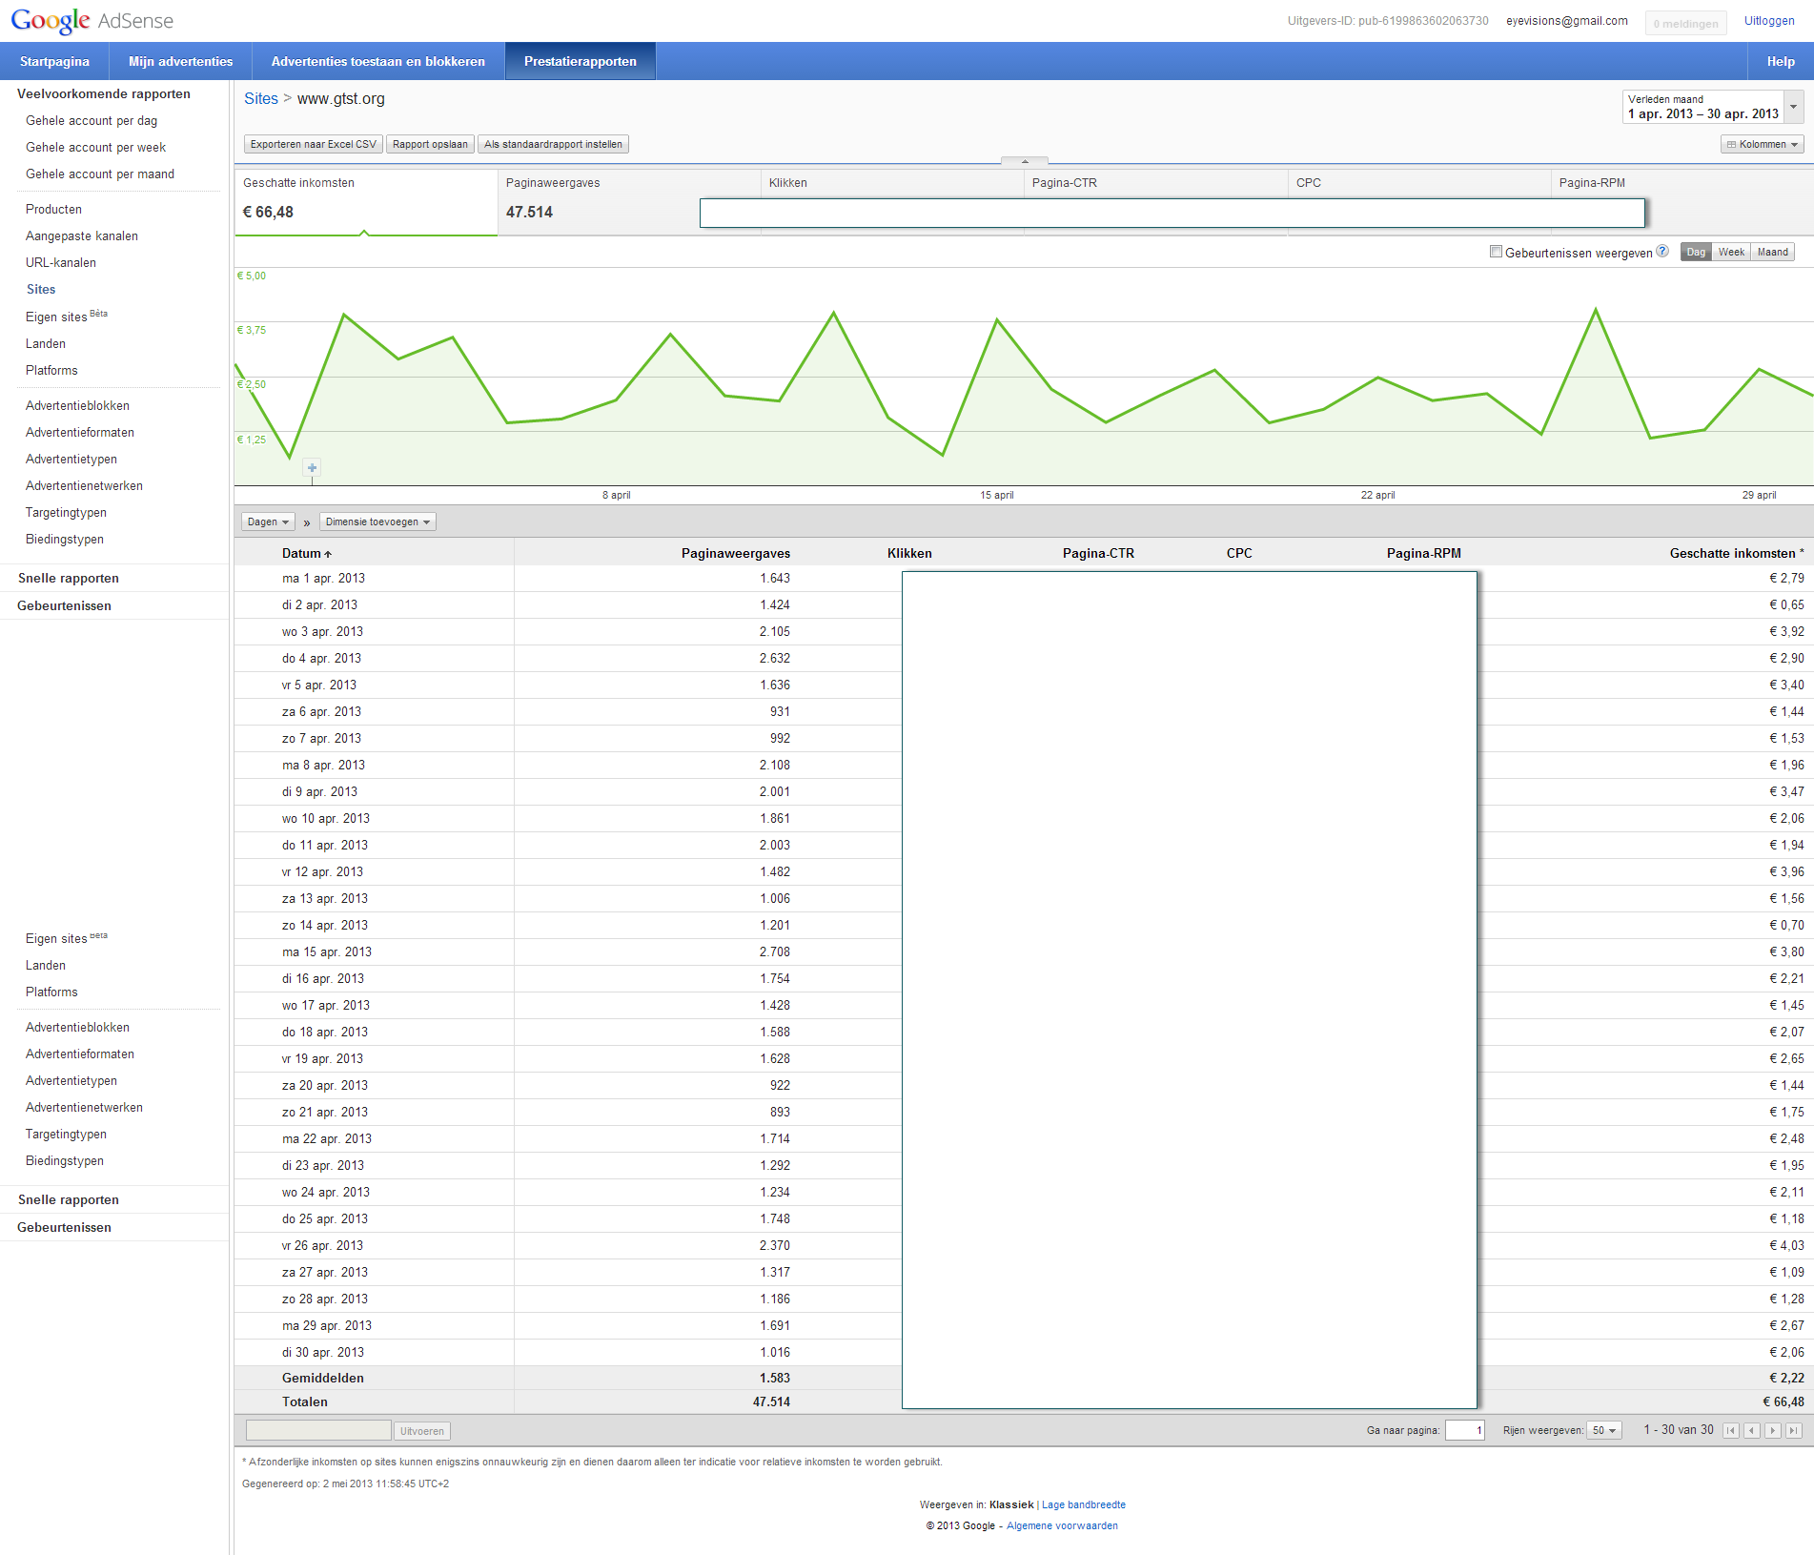The image size is (1814, 1555).
Task: Sort by Klikken column header
Action: click(x=909, y=553)
